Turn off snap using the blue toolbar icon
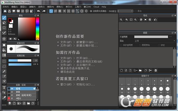The width and height of the screenshot is (178, 111). [51, 11]
